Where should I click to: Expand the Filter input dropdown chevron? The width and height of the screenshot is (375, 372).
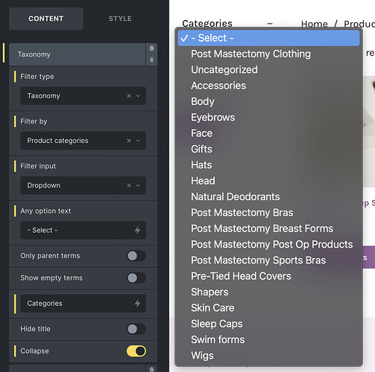tap(138, 185)
